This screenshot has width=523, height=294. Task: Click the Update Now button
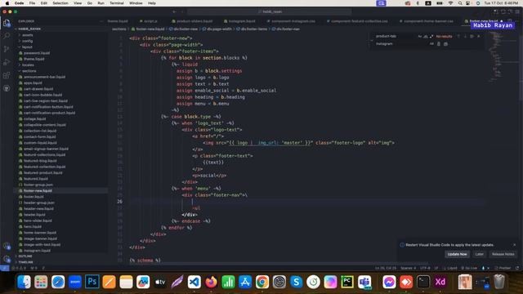pos(457,254)
